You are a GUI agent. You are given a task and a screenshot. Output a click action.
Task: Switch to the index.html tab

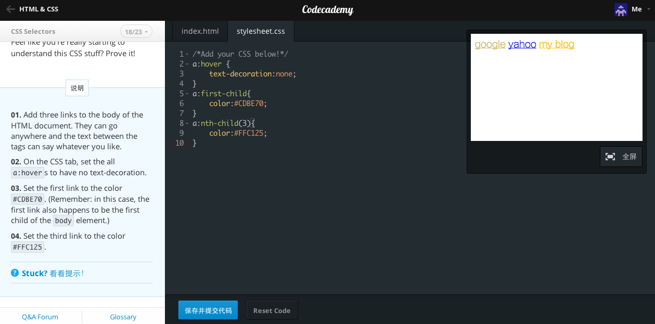[x=199, y=31]
